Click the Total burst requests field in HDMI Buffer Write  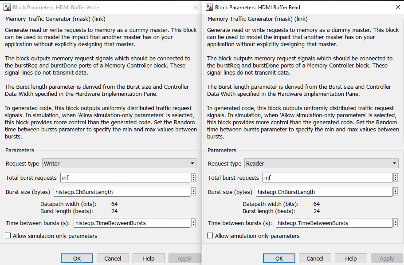[125, 178]
